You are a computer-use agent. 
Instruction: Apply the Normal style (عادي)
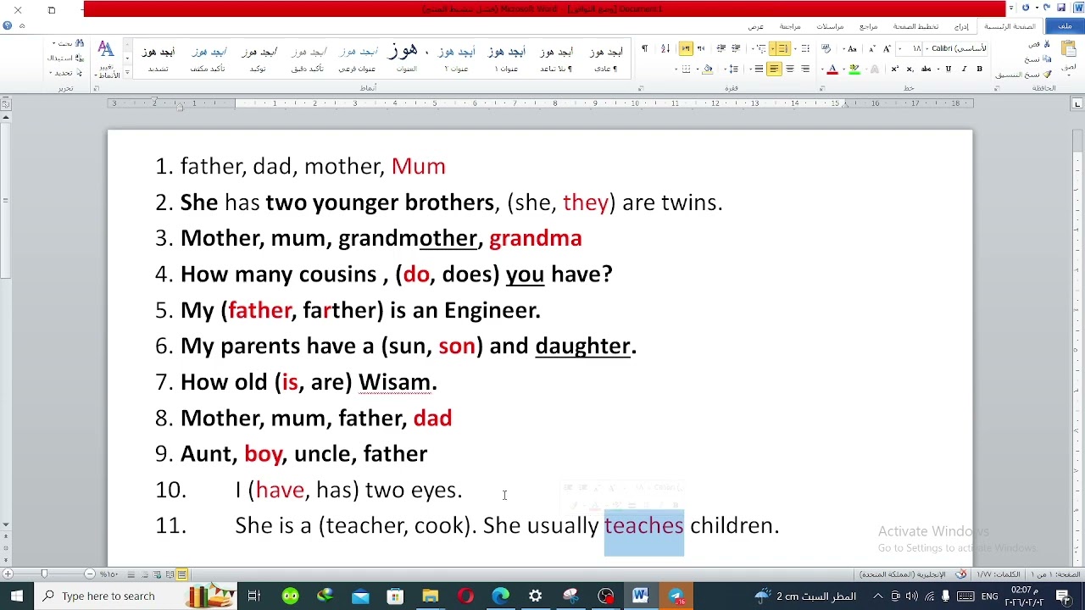(x=606, y=58)
